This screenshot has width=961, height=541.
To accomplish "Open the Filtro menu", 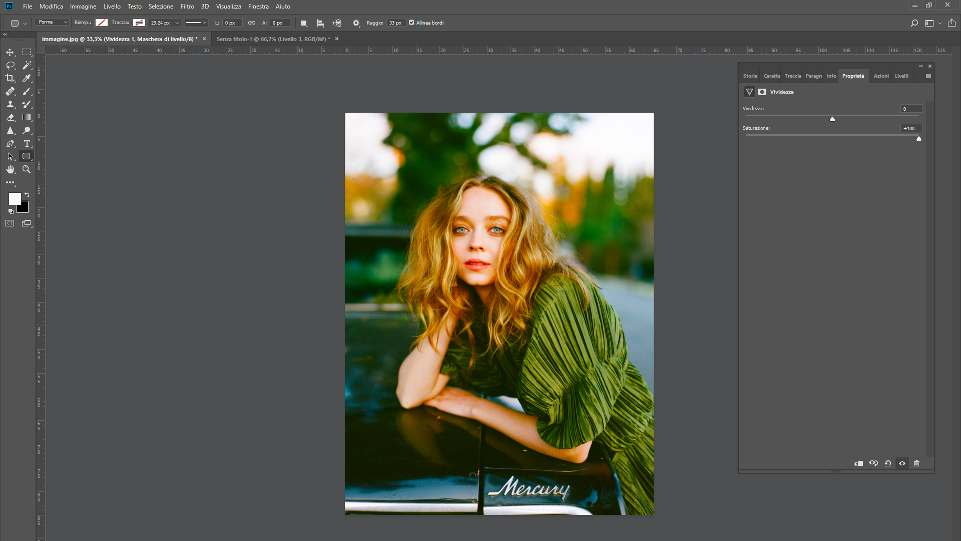I will (x=187, y=7).
